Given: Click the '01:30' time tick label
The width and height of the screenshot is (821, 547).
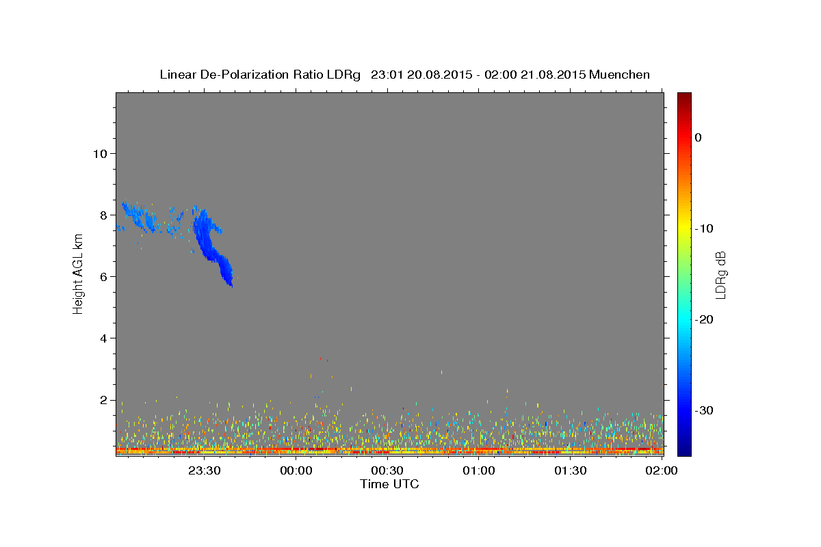Looking at the screenshot, I should [570, 470].
